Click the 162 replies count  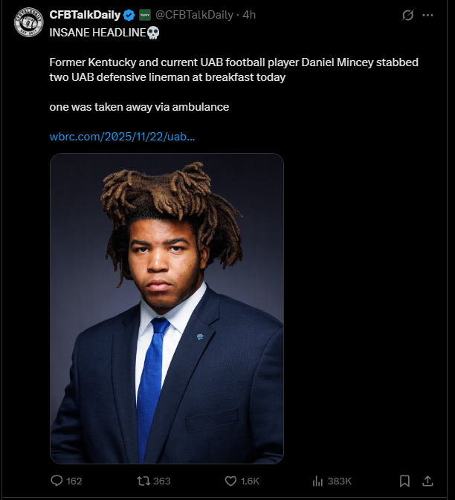tap(74, 481)
